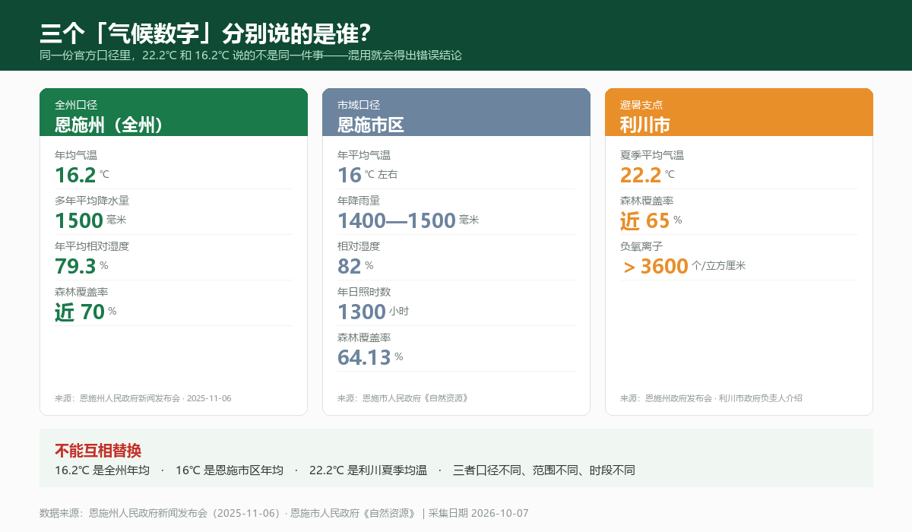Click the 森林覆盖率 label in 利川市 card
Viewport: 912px width, 532px height.
point(647,201)
